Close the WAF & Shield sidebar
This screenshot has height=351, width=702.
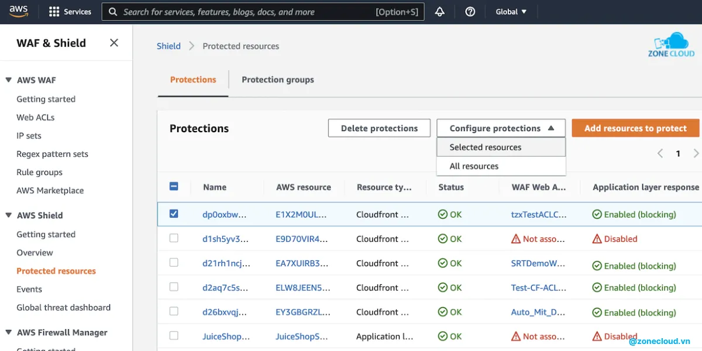114,43
